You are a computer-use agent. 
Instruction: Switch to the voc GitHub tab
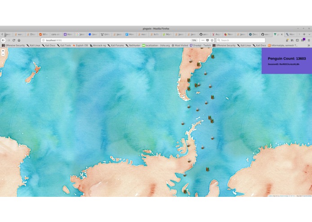click(x=266, y=34)
